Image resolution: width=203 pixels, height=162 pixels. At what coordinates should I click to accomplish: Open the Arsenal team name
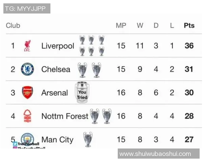point(54,93)
